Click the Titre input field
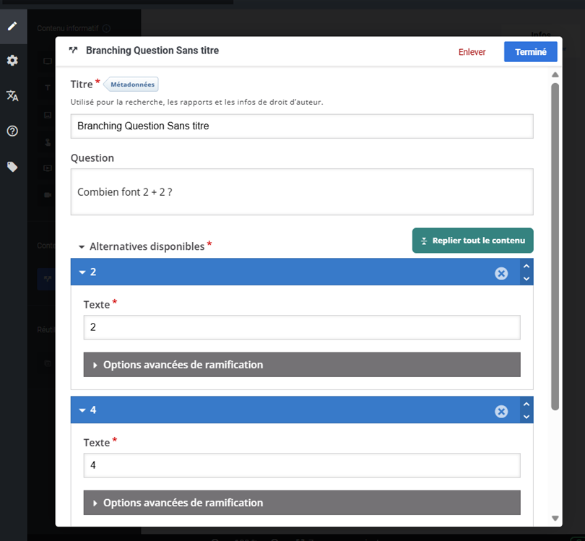Viewport: 585px width, 541px height. coord(302,126)
